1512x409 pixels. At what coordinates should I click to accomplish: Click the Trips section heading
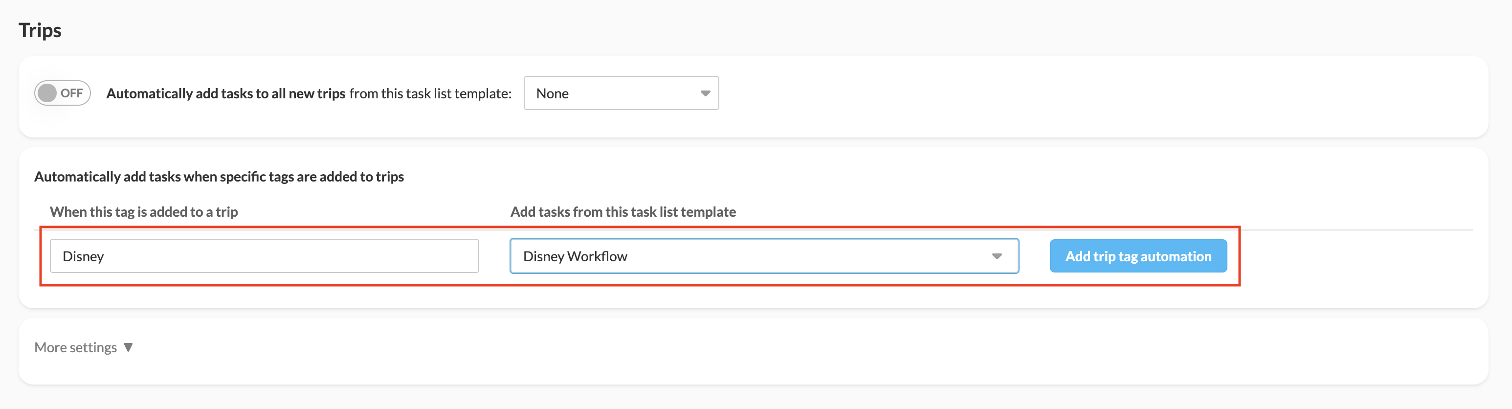coord(40,30)
